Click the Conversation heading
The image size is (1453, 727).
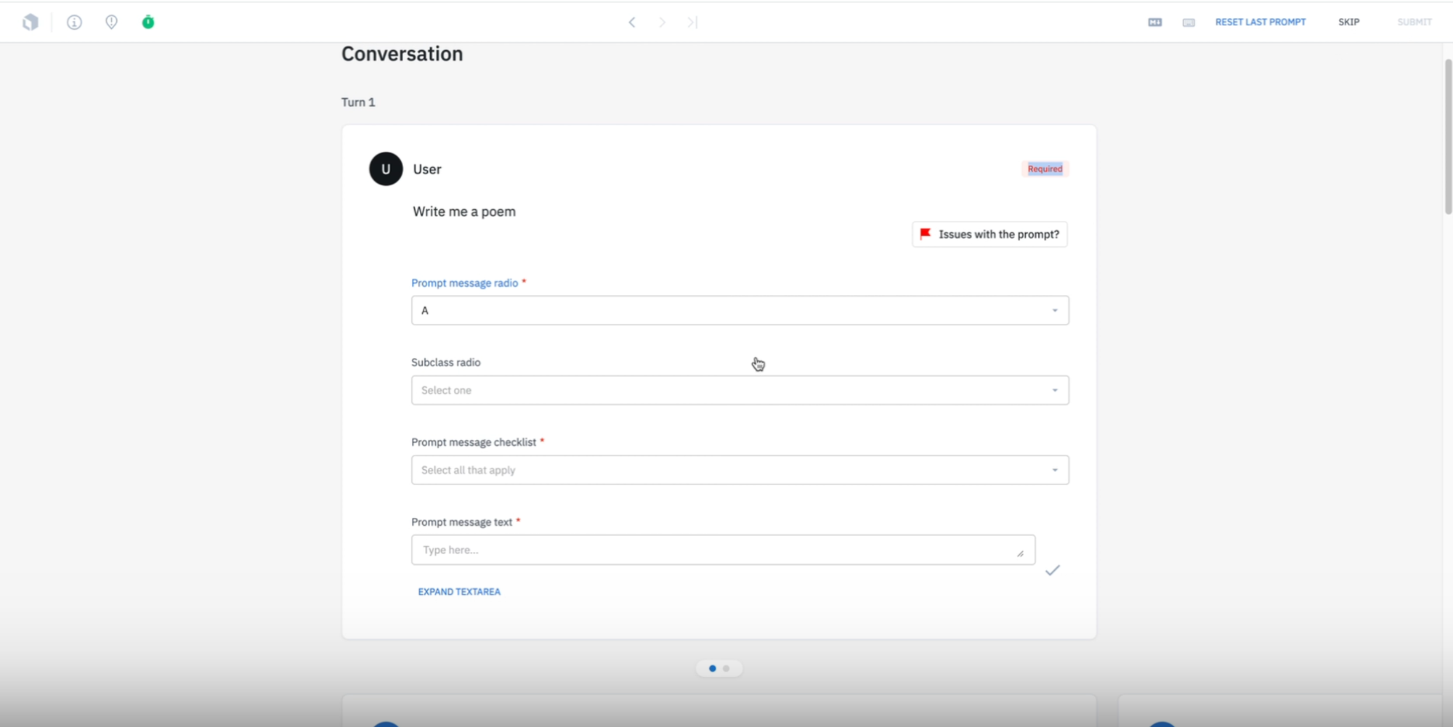(402, 54)
